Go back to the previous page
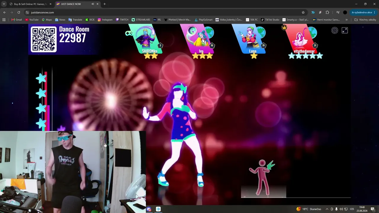This screenshot has height=213, width=379. click(4, 12)
